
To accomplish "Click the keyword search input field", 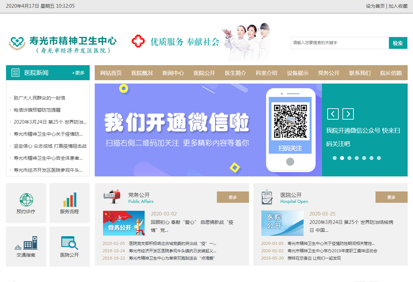I will coord(340,43).
